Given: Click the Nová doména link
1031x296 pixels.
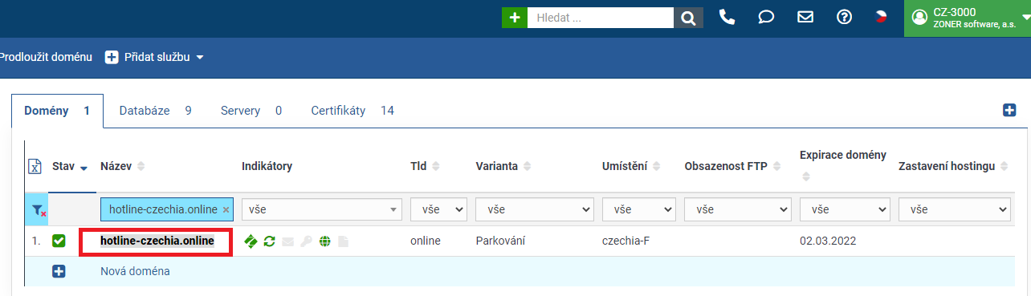Looking at the screenshot, I should [135, 271].
